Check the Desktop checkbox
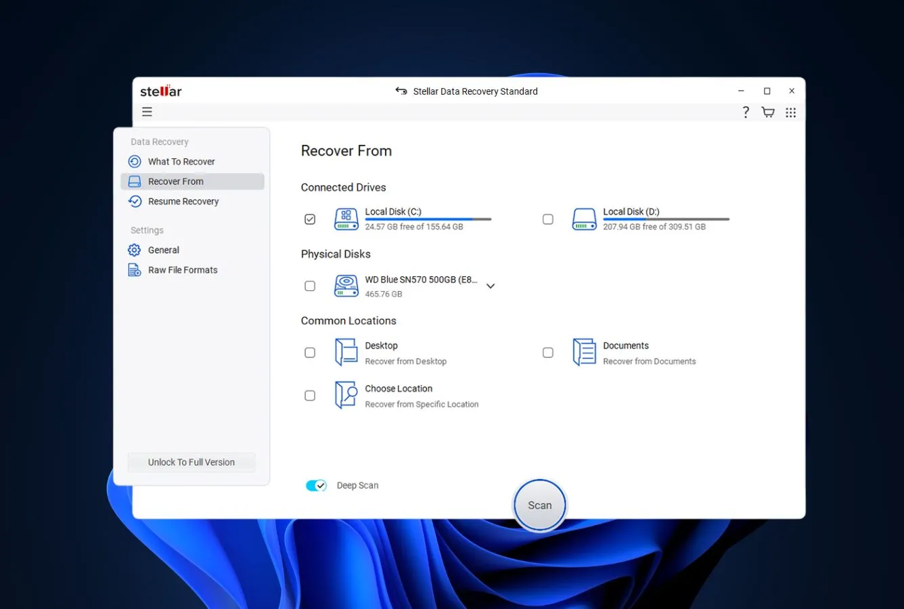The height and width of the screenshot is (609, 904). (x=310, y=353)
